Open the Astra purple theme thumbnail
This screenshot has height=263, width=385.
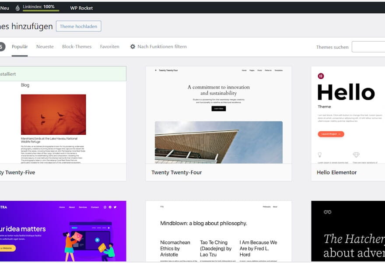(x=63, y=231)
